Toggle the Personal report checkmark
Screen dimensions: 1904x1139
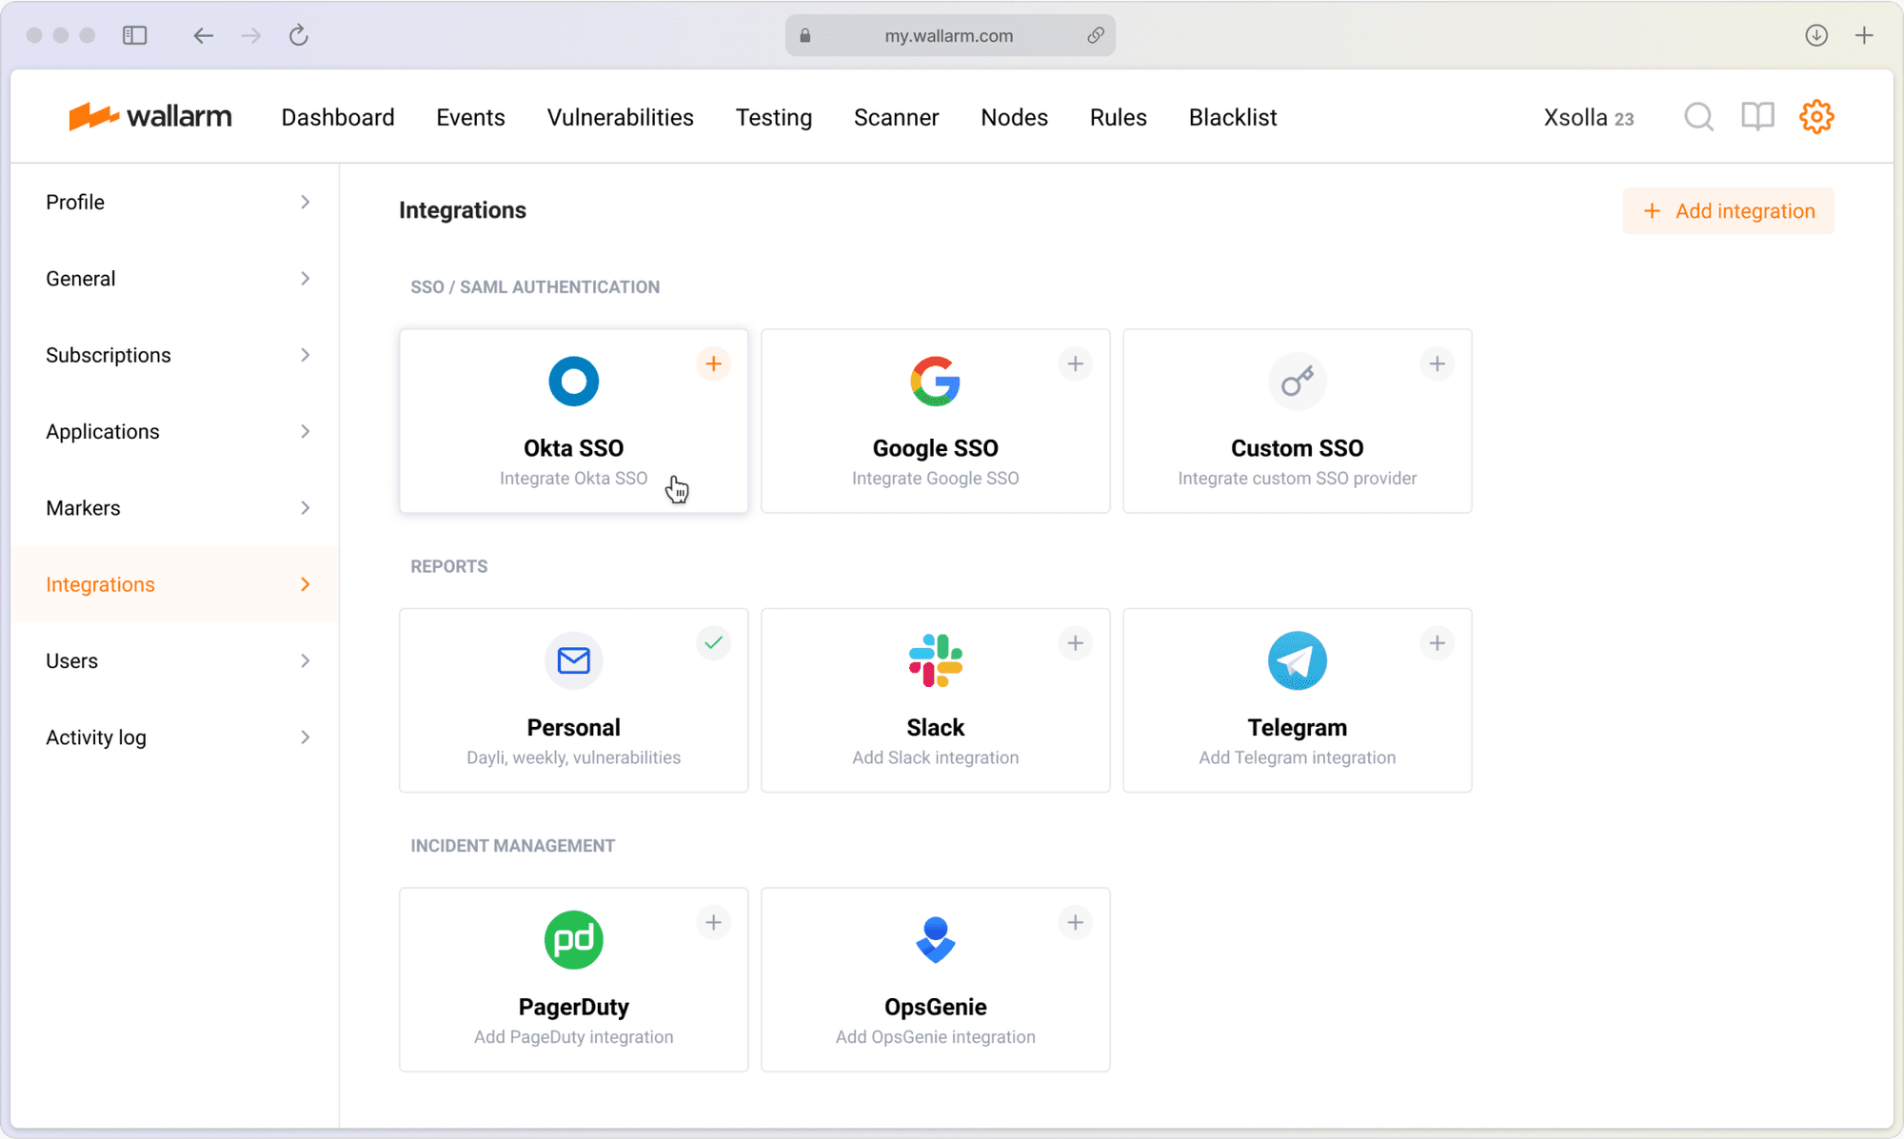tap(713, 643)
